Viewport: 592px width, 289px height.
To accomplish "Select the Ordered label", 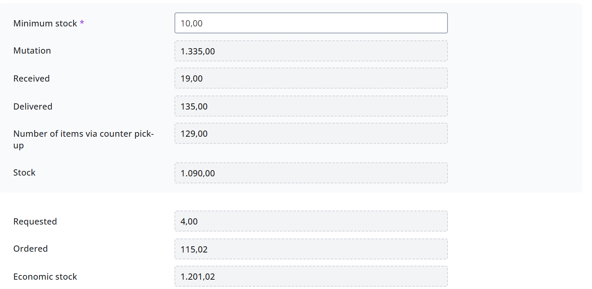I will tap(30, 249).
